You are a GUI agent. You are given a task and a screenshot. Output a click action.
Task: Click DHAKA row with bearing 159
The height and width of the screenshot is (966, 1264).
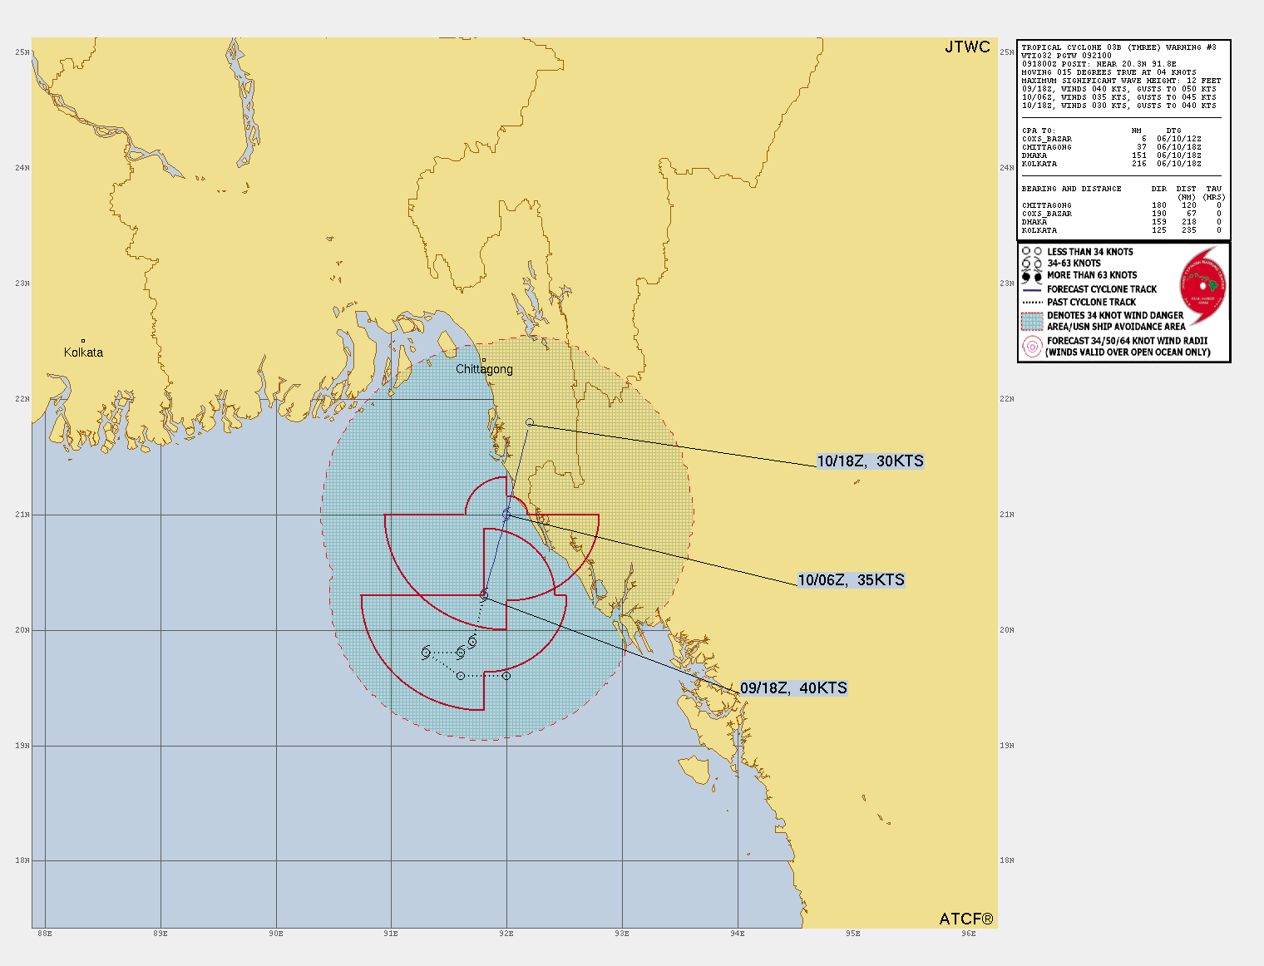click(1121, 222)
